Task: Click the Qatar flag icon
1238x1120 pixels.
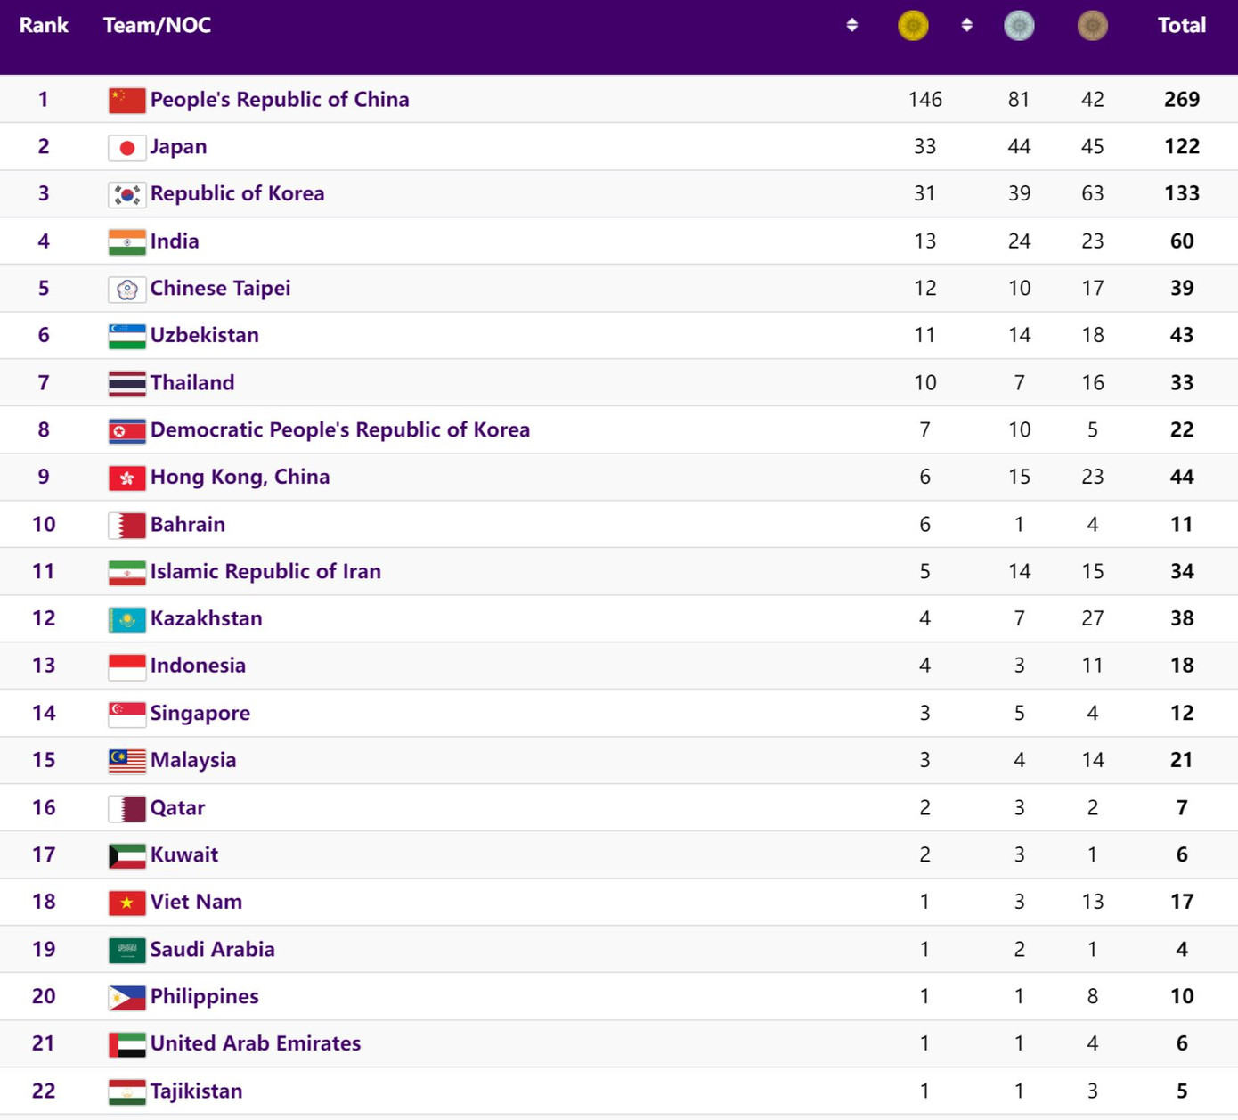Action: pos(126,808)
